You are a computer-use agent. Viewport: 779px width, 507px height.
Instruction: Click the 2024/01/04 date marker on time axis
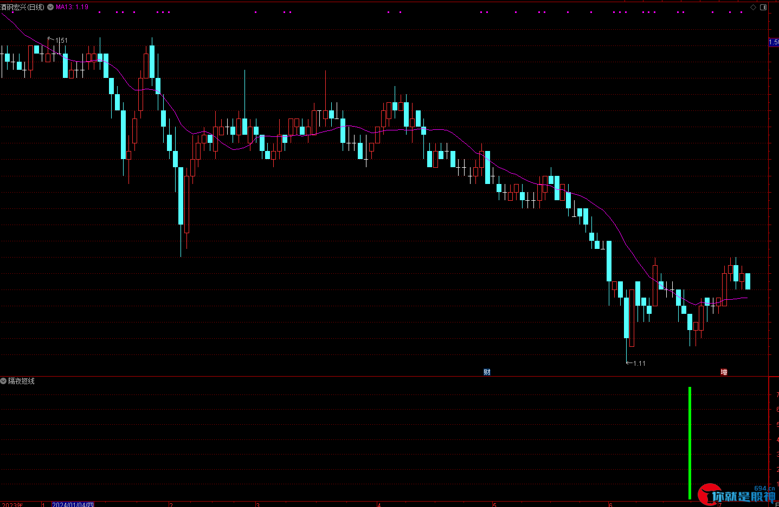tap(73, 504)
